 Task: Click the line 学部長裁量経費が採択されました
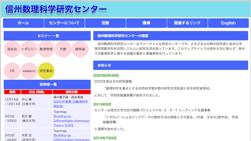(127, 95)
